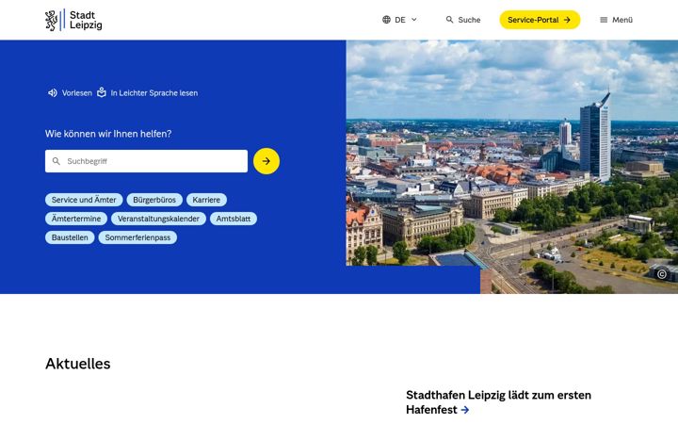Submit search with yellow arrow button
The height and width of the screenshot is (424, 678).
click(x=266, y=161)
